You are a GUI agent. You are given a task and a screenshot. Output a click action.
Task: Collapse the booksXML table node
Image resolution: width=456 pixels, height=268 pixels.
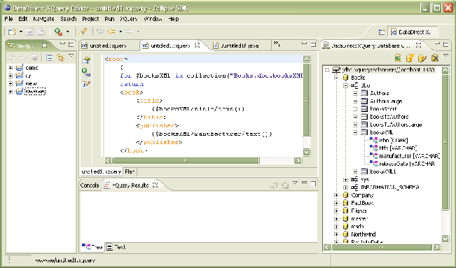click(x=355, y=132)
